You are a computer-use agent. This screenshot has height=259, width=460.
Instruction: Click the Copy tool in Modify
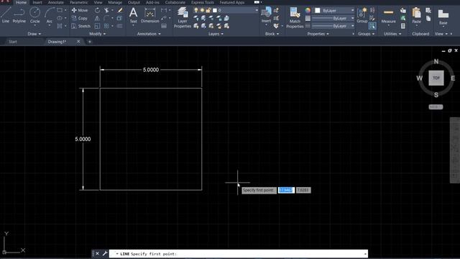point(80,18)
